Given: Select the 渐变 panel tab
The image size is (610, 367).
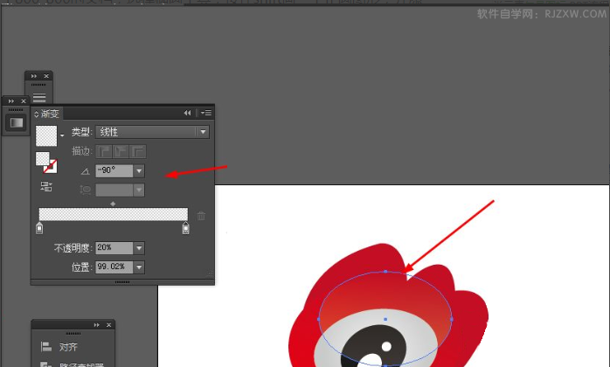Looking at the screenshot, I should point(50,114).
